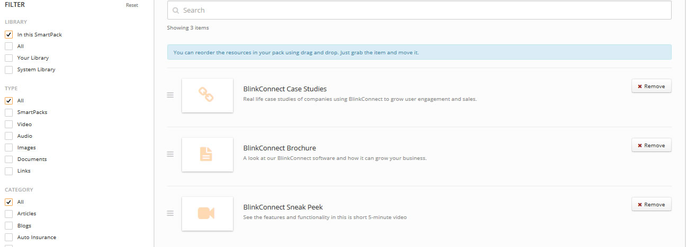Remove the BlinkConnect Case Studies resource
Screen dimensions: 686x247
click(x=651, y=87)
